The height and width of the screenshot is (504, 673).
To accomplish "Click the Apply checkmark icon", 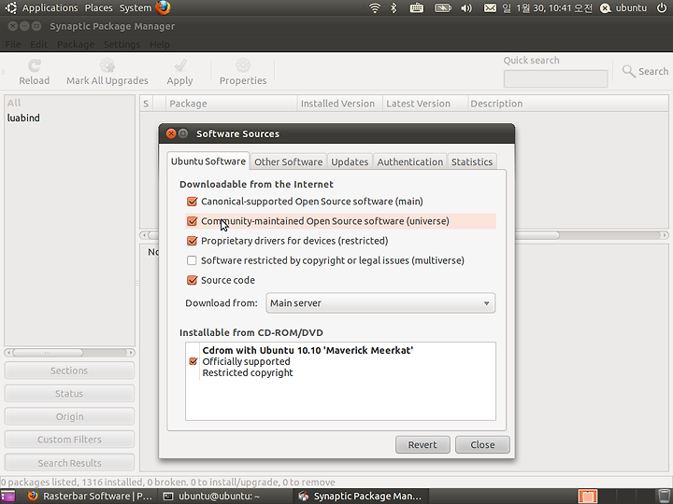I will (180, 65).
